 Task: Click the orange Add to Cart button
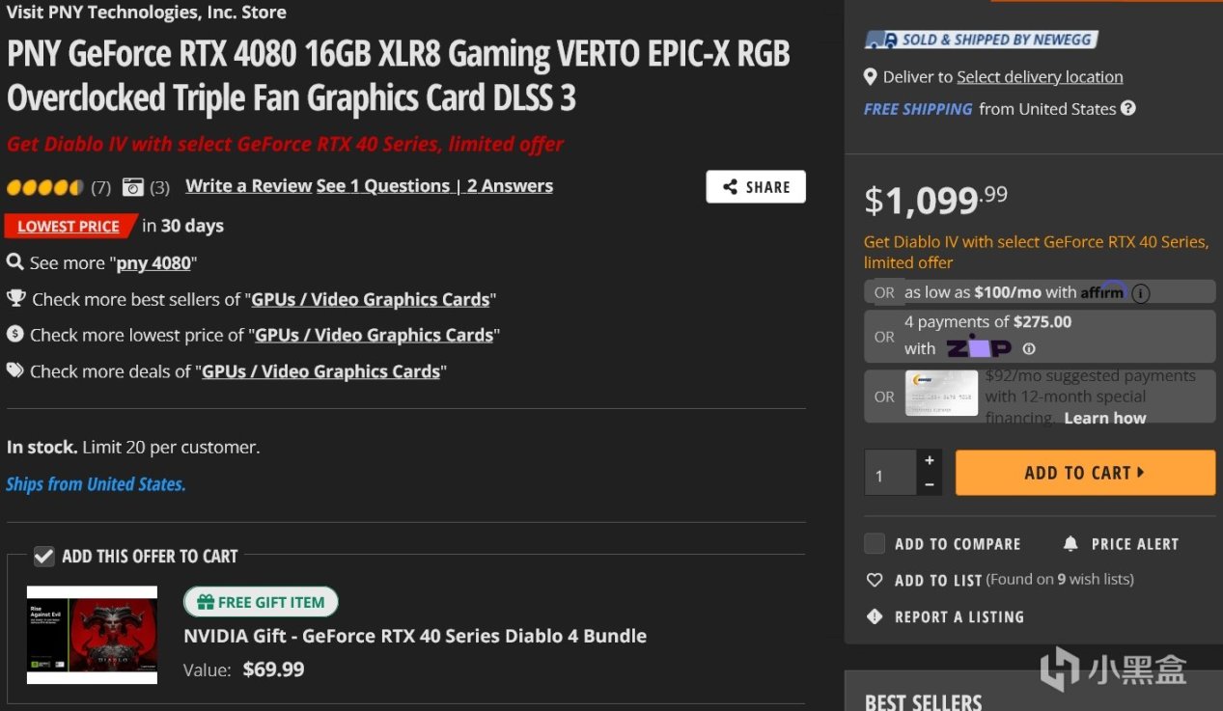(1085, 473)
